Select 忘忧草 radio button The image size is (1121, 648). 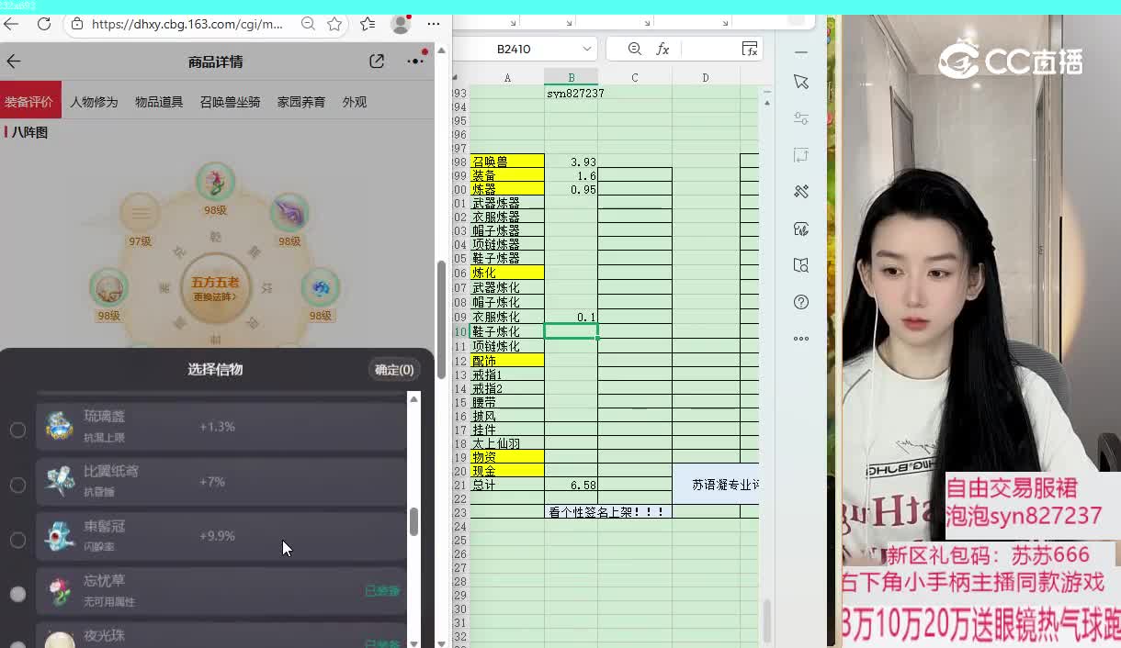click(x=17, y=594)
